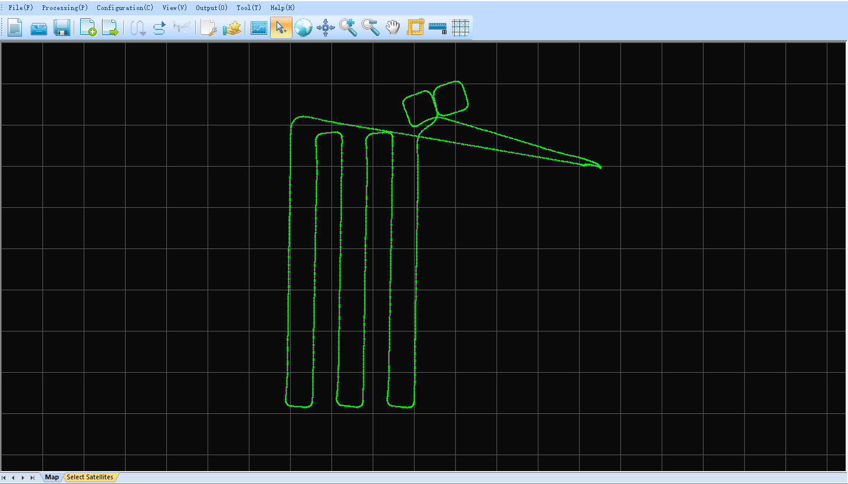Click the jump to first tab arrow
The width and height of the screenshot is (848, 484).
[x=5, y=478]
